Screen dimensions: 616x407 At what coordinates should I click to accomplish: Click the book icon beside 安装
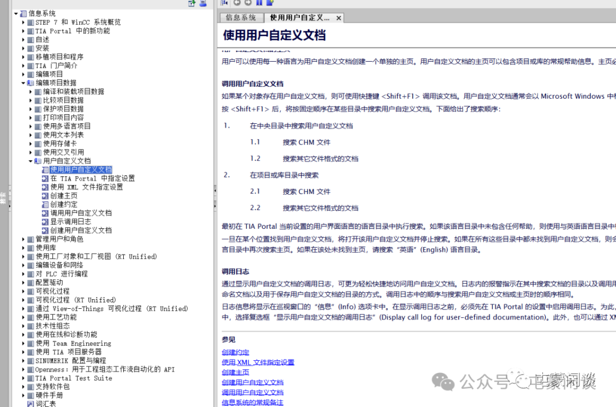pyautogui.click(x=31, y=49)
